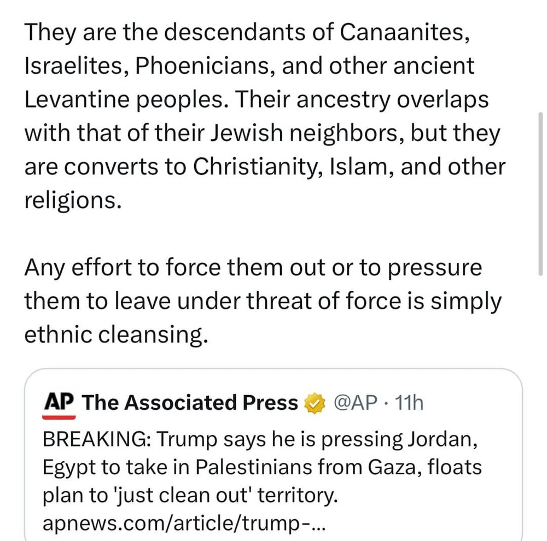Image resolution: width=547 pixels, height=541 pixels.
Task: Click the AP logo avatar
Action: (58, 404)
